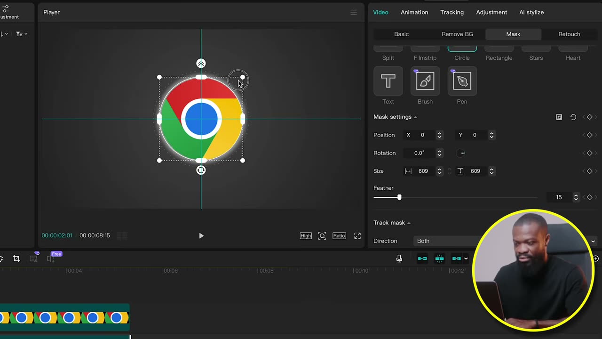Click the Chrome logo clip in the timeline

pyautogui.click(x=64, y=318)
